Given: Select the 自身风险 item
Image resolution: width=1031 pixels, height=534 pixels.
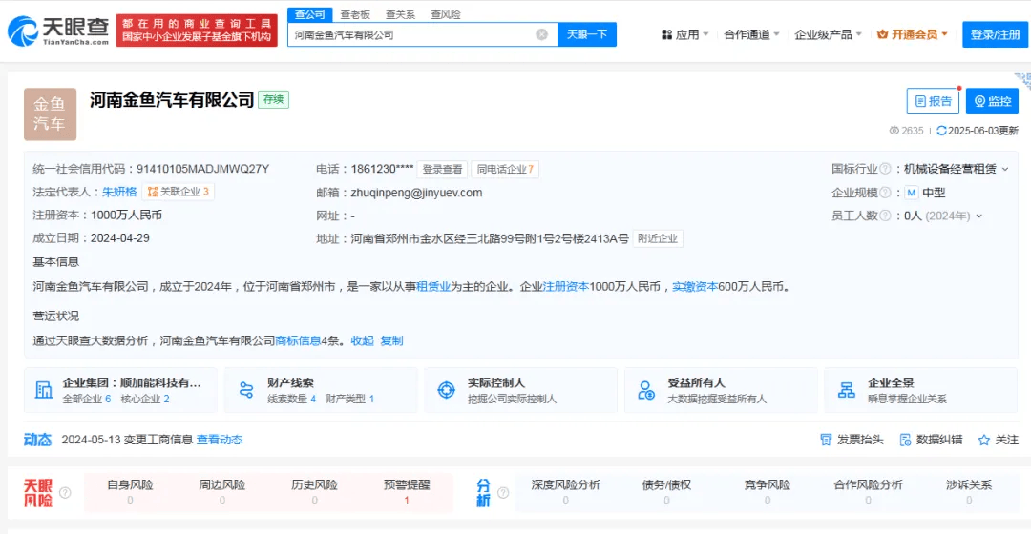Looking at the screenshot, I should [130, 492].
